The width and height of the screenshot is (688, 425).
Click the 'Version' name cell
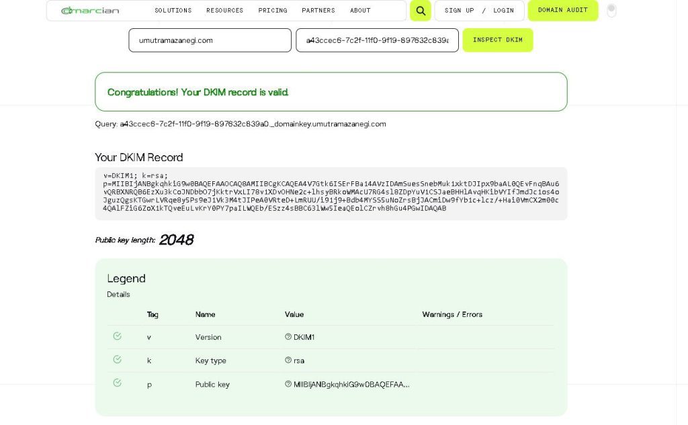tap(208, 337)
